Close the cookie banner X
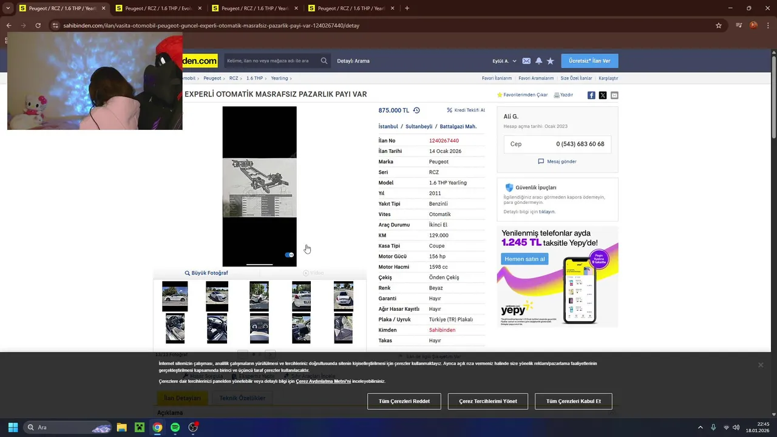 click(x=760, y=365)
